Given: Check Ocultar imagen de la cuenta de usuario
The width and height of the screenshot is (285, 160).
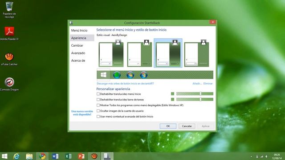Looking at the screenshot, I should coord(98,111).
